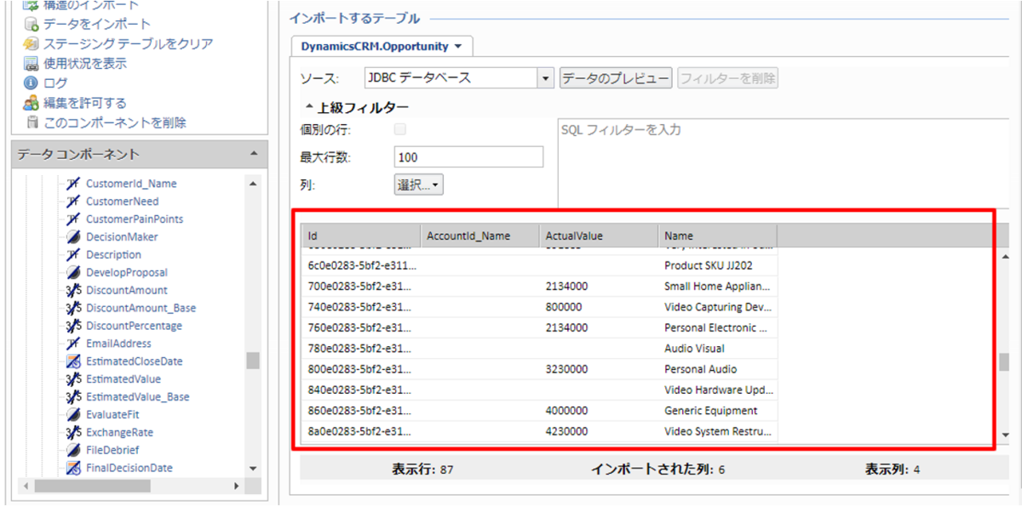Click the DiscountPercentage numeric type icon

click(x=73, y=327)
